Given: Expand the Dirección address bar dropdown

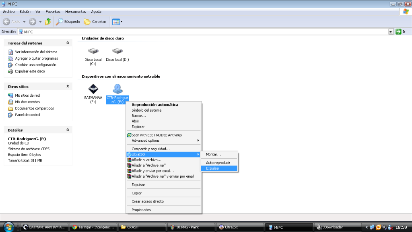Looking at the screenshot, I should [x=390, y=31].
